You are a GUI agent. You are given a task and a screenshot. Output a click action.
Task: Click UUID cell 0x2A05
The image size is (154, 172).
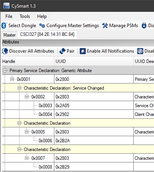click(94, 106)
